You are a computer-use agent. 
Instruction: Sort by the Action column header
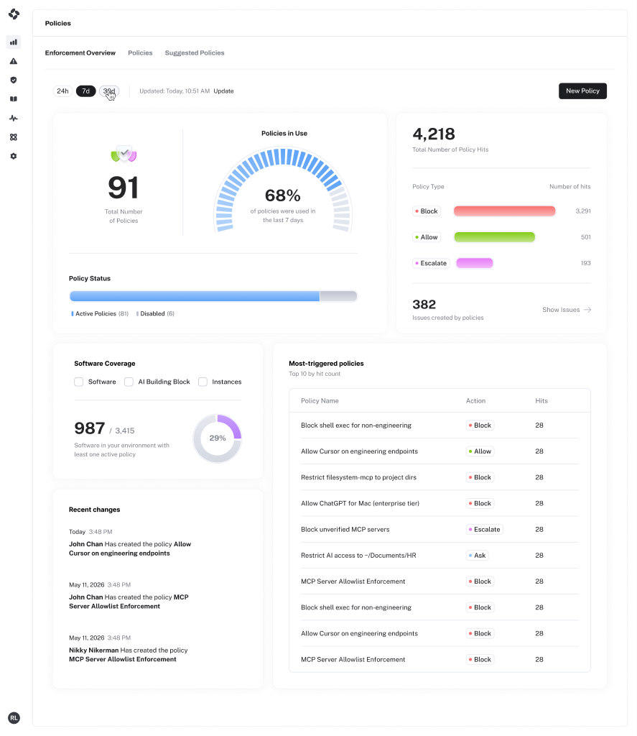tap(475, 401)
